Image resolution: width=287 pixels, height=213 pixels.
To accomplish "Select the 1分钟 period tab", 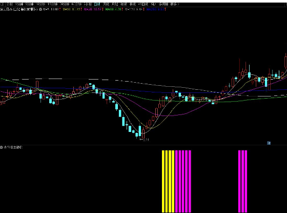I will pyautogui.click(x=19, y=4).
